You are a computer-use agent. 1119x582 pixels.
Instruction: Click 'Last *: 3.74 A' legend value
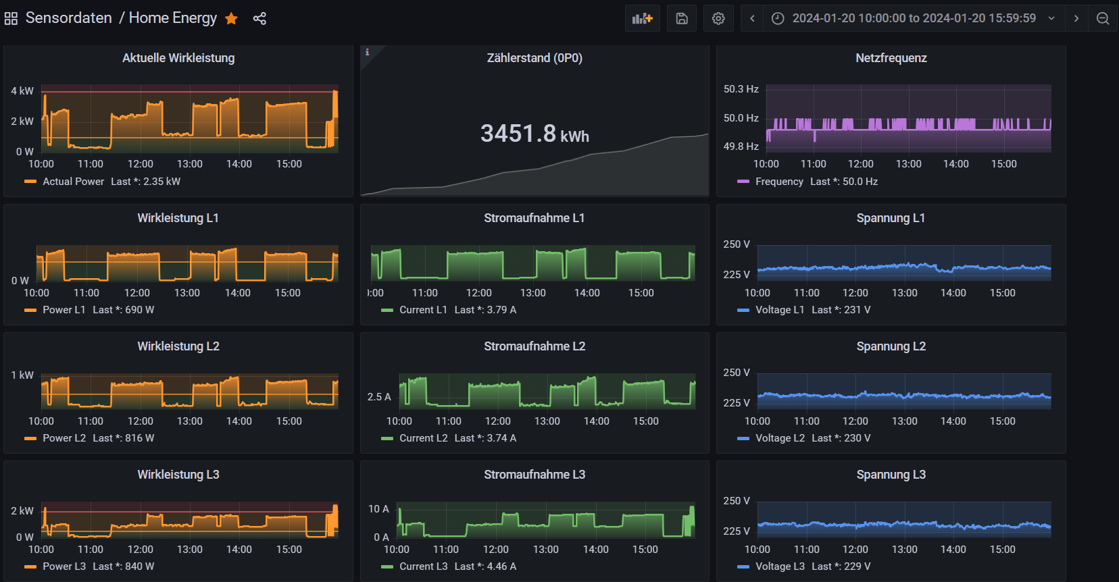485,438
